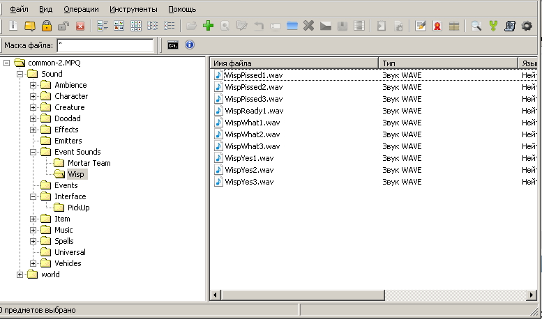This screenshot has width=542, height=319.
Task: Expand the Item folder node
Action: [33, 219]
